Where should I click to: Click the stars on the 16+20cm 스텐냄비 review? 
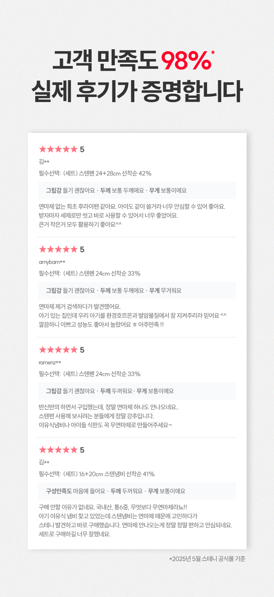[58, 450]
